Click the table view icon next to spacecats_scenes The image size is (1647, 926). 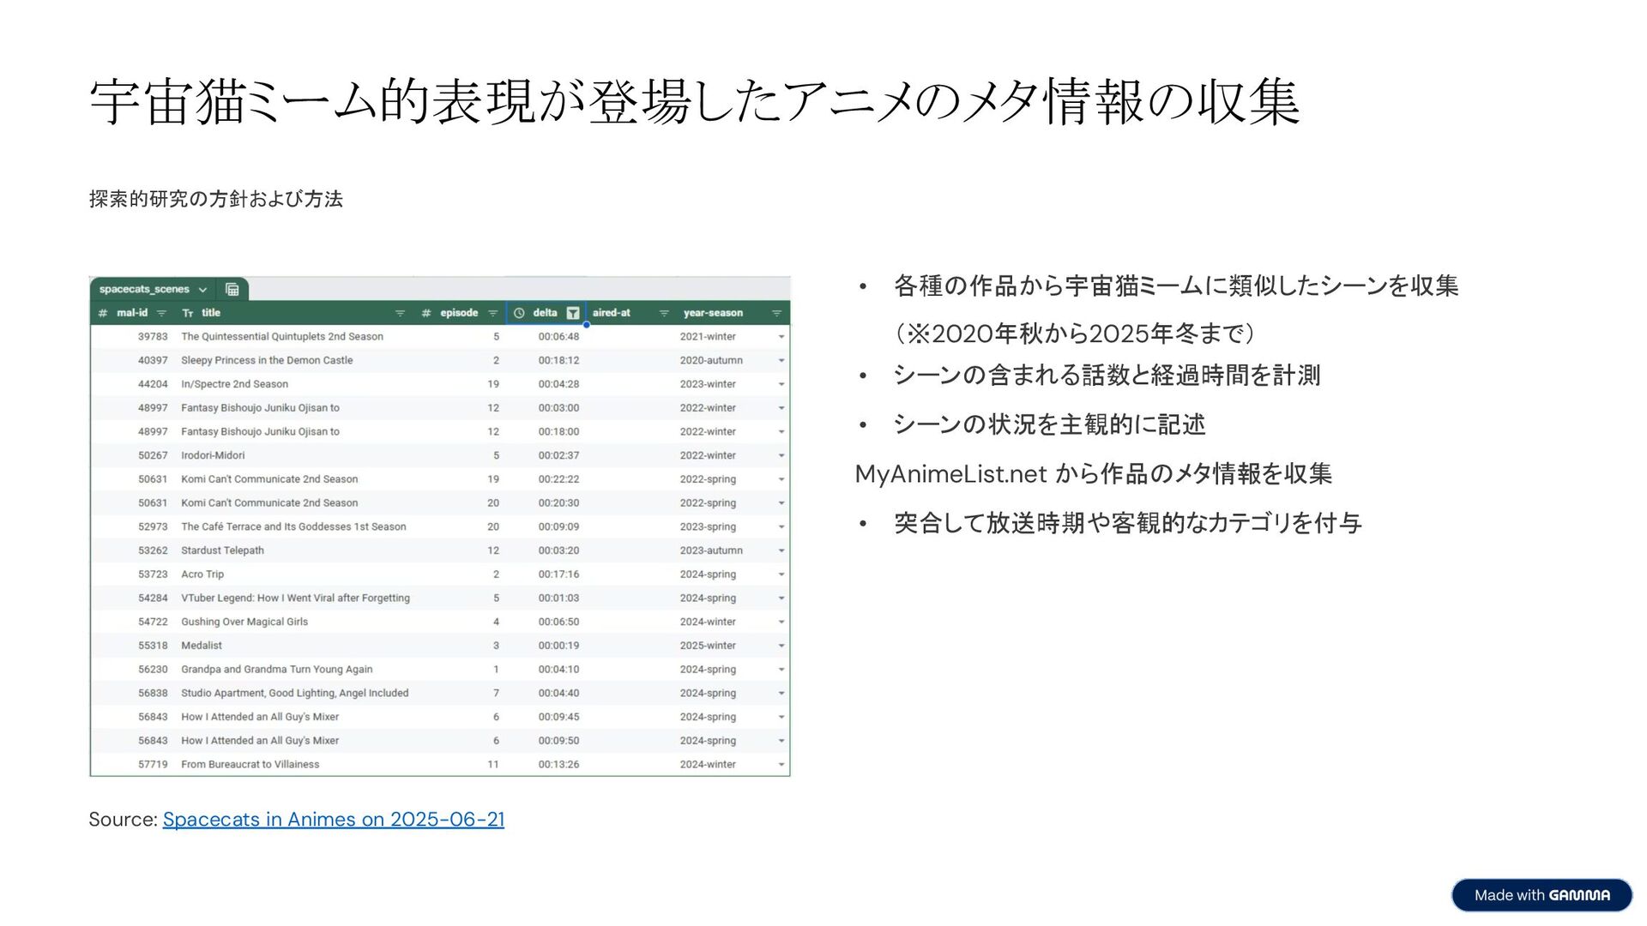(x=232, y=290)
